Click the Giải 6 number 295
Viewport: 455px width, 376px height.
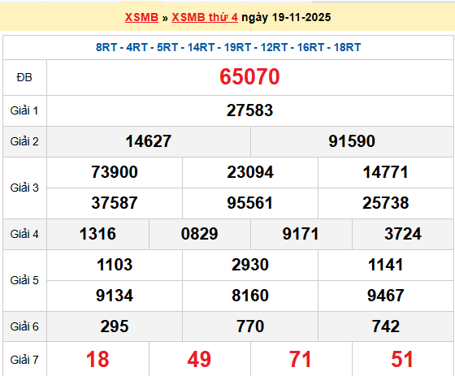click(115, 326)
